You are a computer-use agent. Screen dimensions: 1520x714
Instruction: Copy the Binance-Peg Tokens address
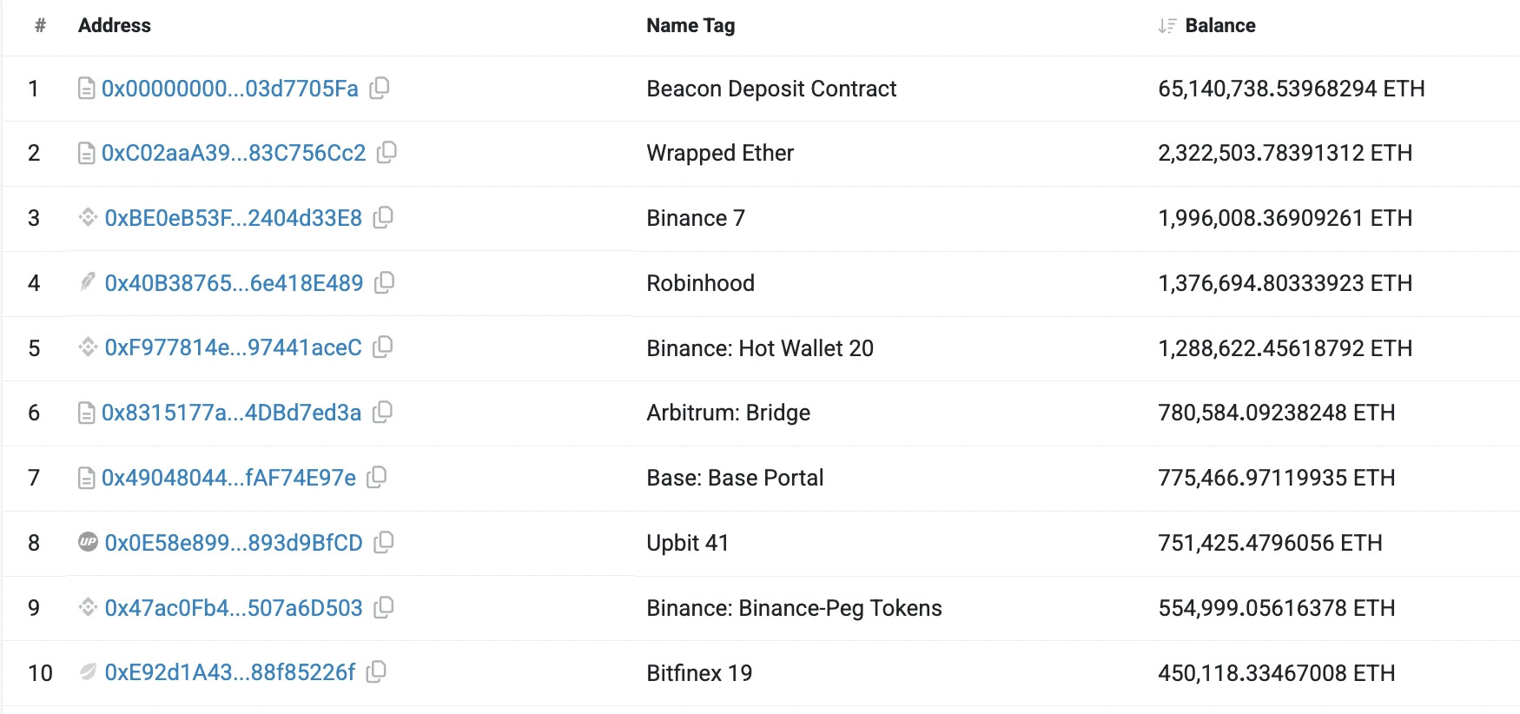coord(383,607)
